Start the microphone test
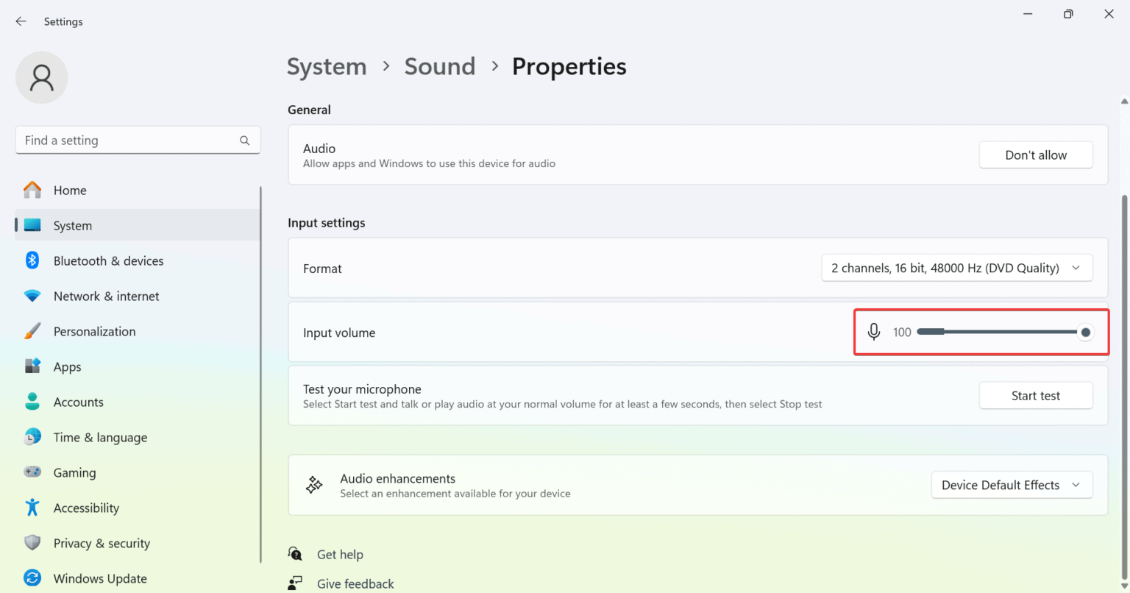 click(x=1035, y=395)
